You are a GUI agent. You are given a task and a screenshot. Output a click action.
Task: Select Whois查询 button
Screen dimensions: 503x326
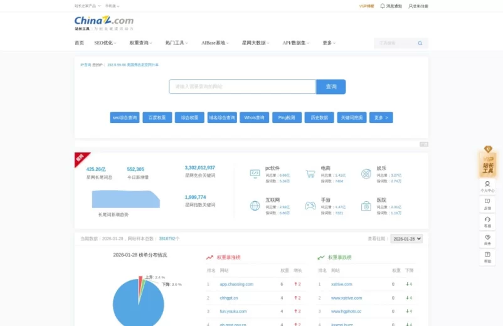point(255,118)
